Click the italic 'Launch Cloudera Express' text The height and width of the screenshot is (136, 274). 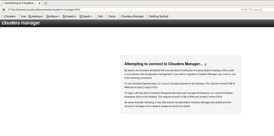(x=175, y=84)
